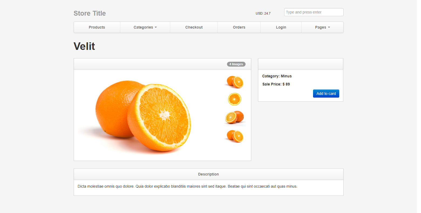Click the description text starting 'Dicta molestiae'

point(187,186)
